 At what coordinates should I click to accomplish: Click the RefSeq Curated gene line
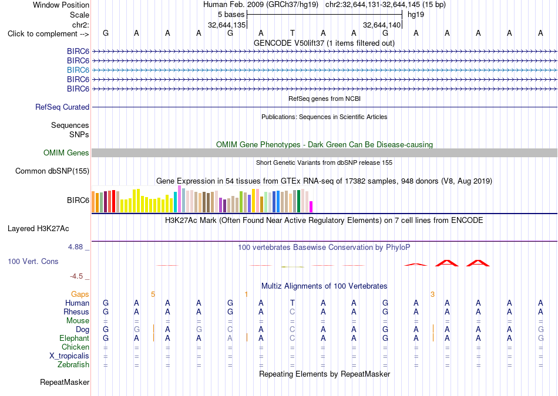tap(324, 107)
